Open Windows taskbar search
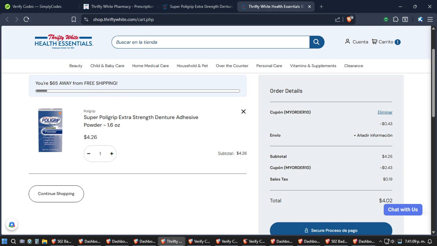Screen dimensions: 437x246 [x=13, y=241]
